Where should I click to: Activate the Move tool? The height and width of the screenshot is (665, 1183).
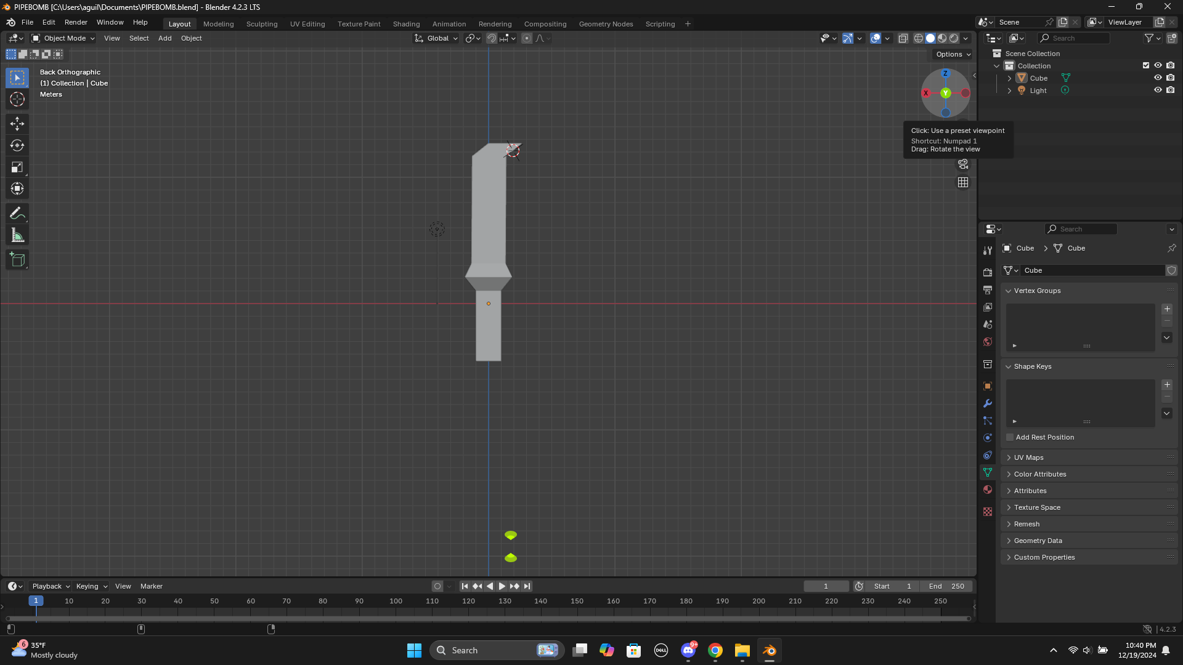[x=17, y=124]
